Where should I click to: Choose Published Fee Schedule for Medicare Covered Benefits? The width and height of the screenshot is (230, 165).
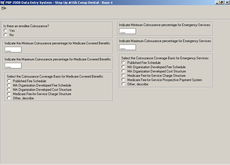point(9,81)
